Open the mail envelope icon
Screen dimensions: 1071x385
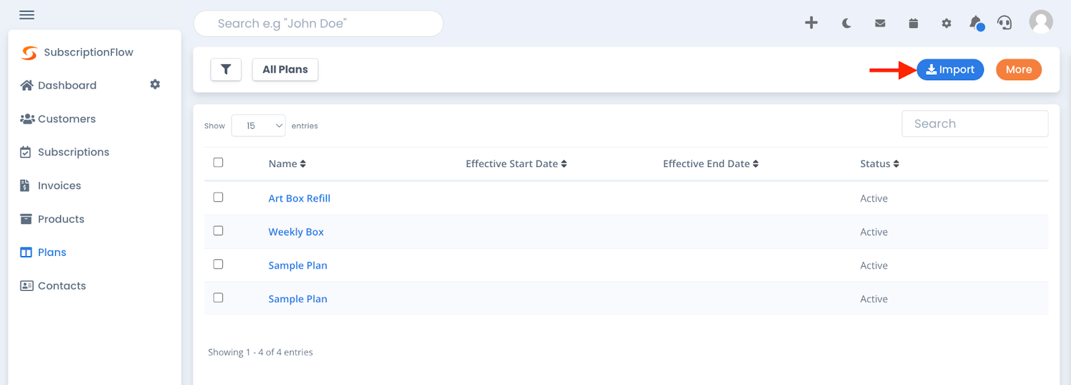coord(880,23)
